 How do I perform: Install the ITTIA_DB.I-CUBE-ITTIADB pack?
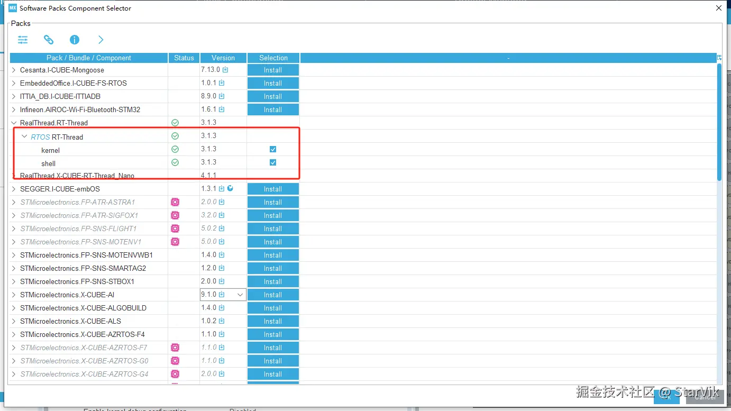click(273, 96)
